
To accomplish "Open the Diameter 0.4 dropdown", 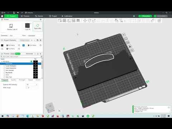I will point(15,35).
